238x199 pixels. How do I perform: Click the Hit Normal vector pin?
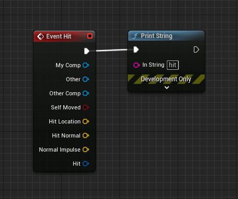pyautogui.click(x=86, y=135)
